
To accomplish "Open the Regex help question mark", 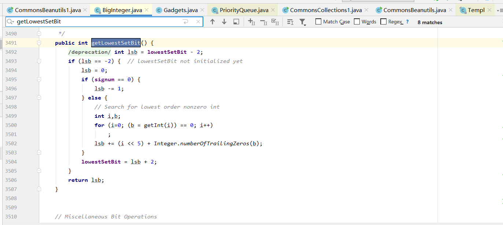I will click(x=407, y=22).
